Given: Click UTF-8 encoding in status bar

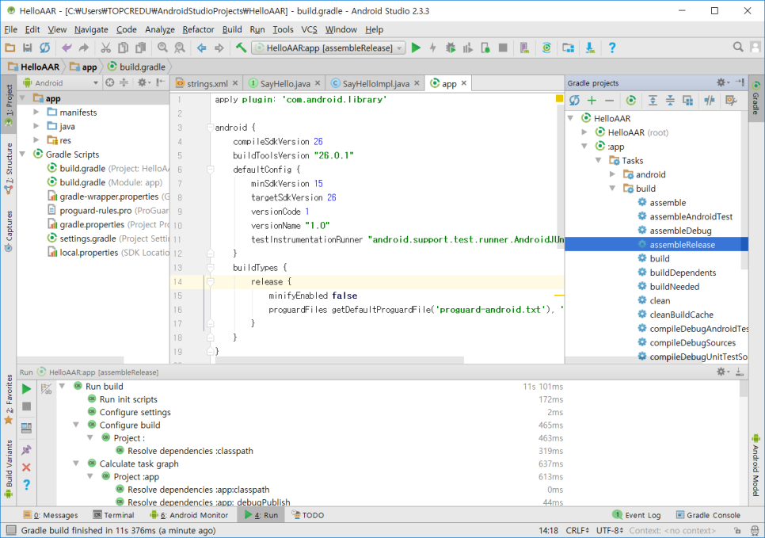Looking at the screenshot, I should coord(609,530).
